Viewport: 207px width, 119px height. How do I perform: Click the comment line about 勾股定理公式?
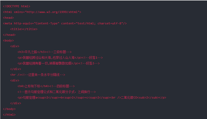(57, 92)
